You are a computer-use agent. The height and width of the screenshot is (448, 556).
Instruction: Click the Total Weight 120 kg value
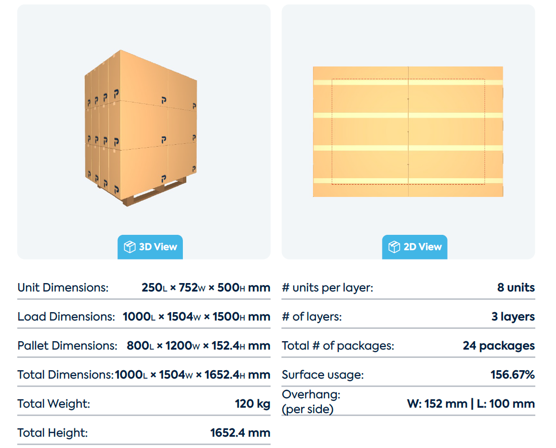252,404
